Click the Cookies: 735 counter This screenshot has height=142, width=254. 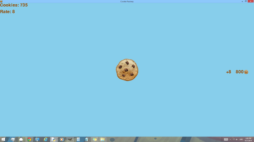coord(14,5)
